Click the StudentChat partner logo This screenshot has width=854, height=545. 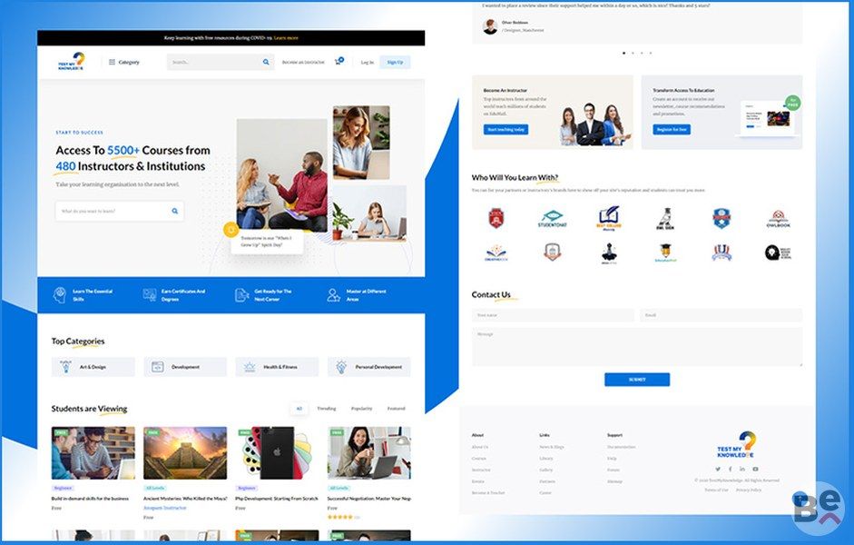click(552, 218)
